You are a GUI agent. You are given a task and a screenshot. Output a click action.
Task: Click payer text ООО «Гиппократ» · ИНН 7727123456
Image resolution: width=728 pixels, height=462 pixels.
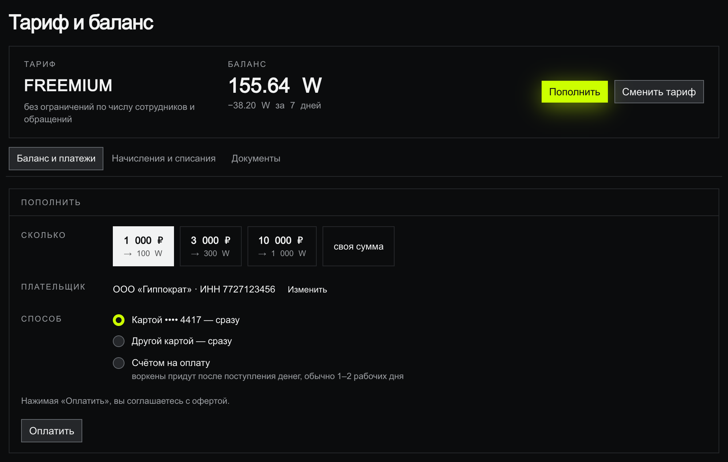coord(194,290)
